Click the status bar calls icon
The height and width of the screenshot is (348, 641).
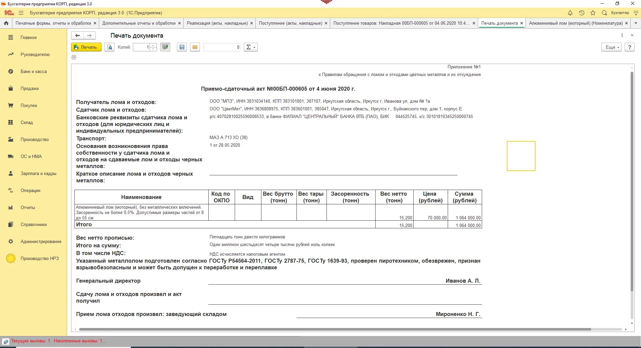tap(6, 341)
